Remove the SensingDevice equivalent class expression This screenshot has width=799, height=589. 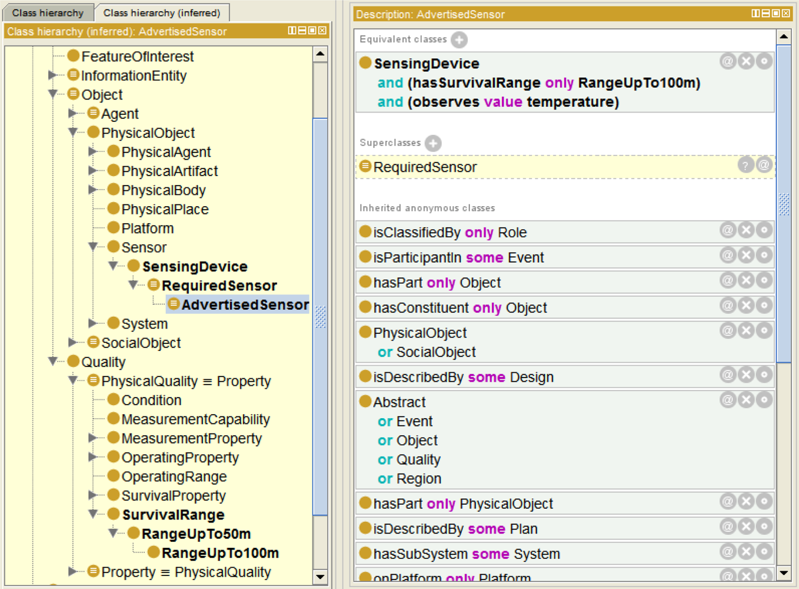click(x=746, y=61)
